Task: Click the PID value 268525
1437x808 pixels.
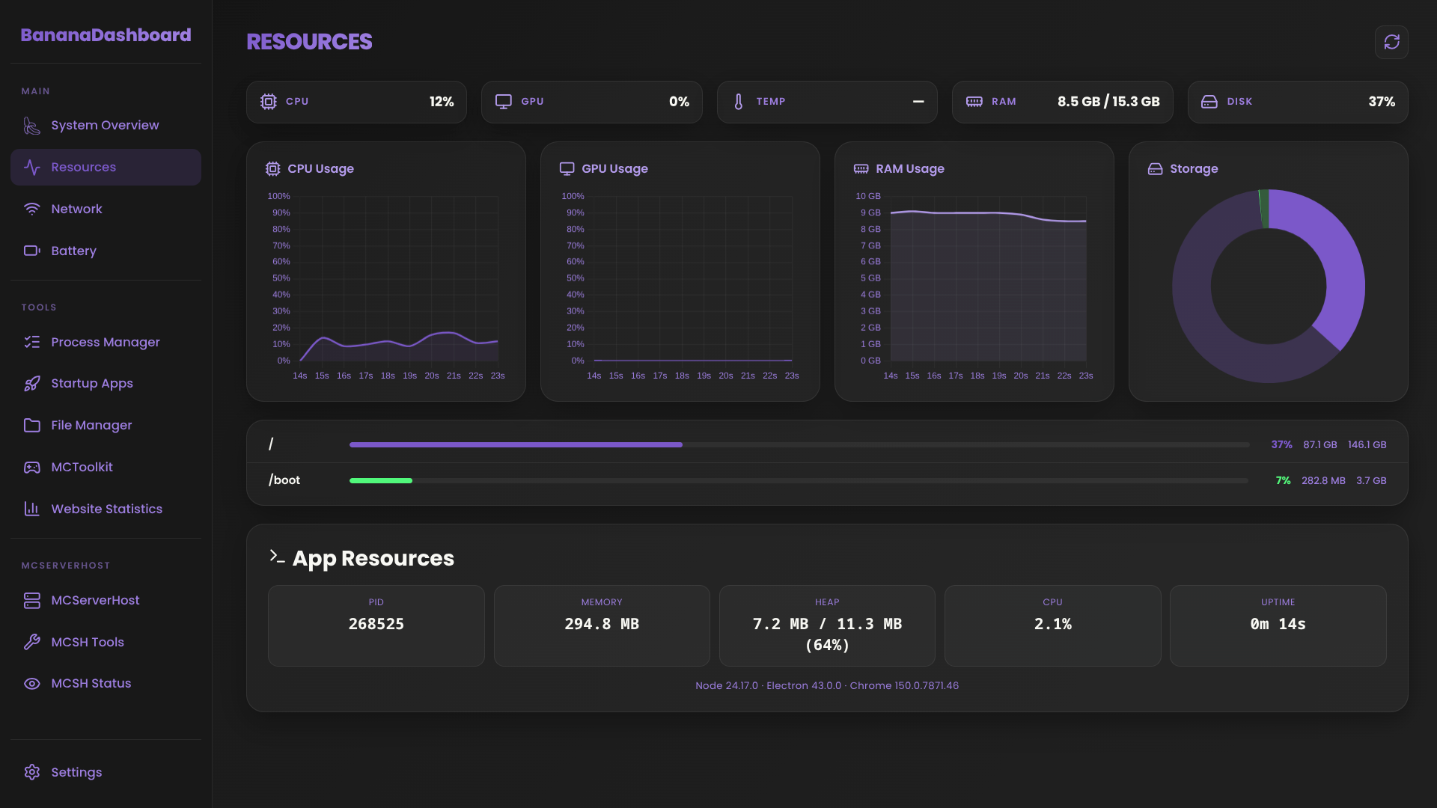Action: (376, 624)
